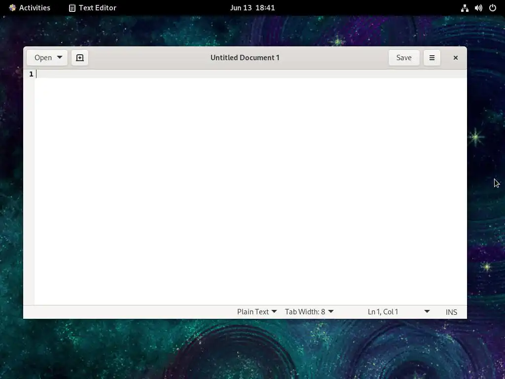
Task: Click the power icon in top bar
Action: coord(493,8)
